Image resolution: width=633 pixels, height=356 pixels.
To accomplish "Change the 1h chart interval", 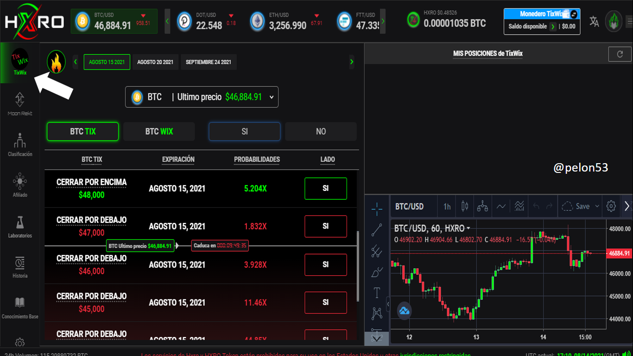I will pos(447,206).
